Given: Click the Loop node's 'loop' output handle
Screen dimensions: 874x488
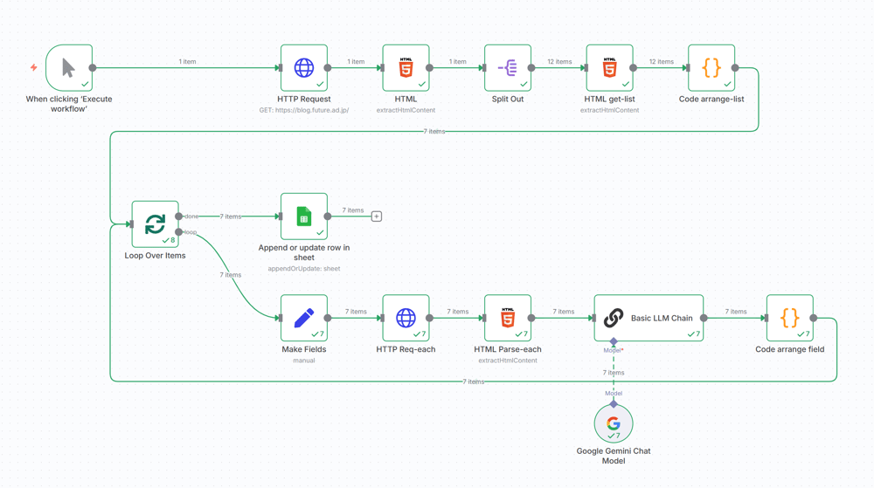Looking at the screenshot, I should [x=179, y=232].
